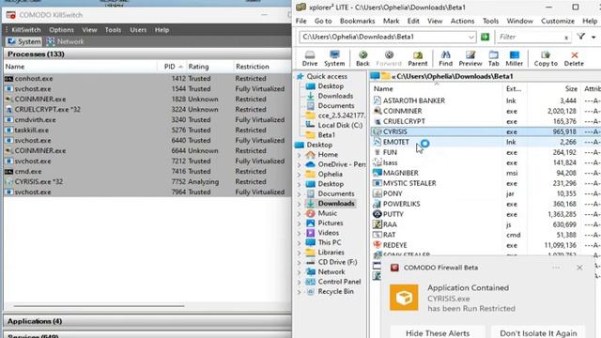This screenshot has width=601, height=338.
Task: Open the Users menu in KillSwitch
Action: pos(138,30)
